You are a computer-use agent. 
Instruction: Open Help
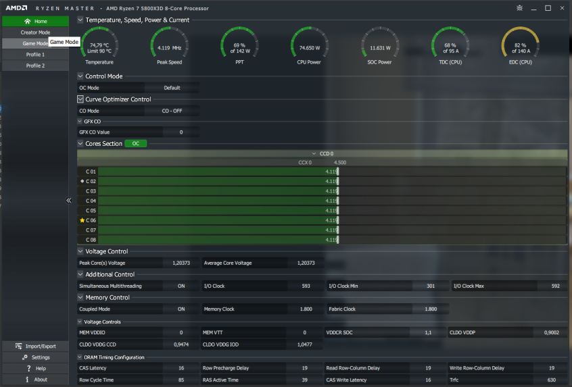[35, 368]
